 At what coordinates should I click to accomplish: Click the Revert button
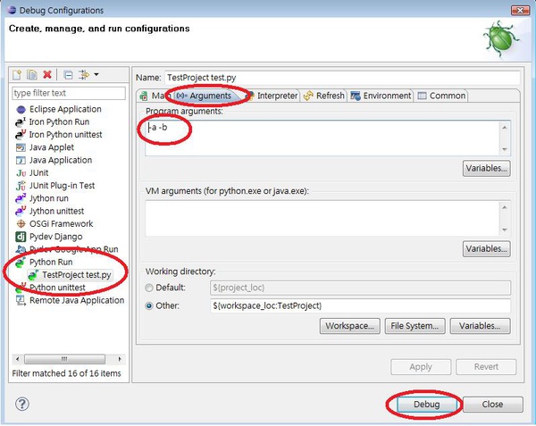(486, 367)
